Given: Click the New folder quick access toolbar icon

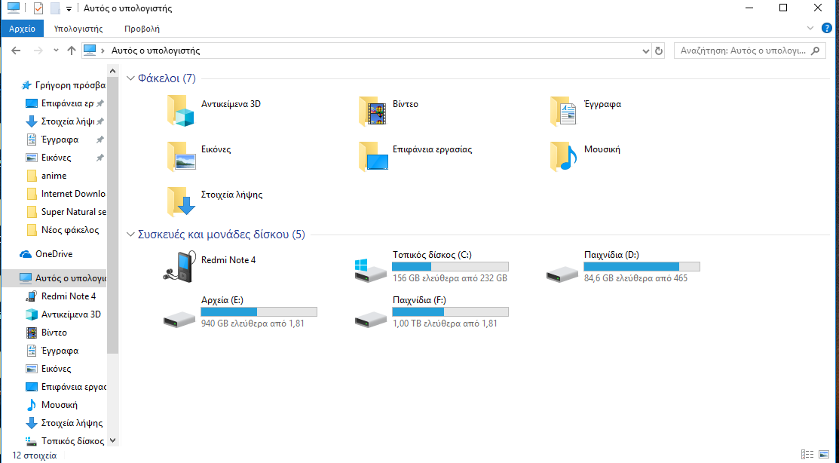Looking at the screenshot, I should point(54,8).
